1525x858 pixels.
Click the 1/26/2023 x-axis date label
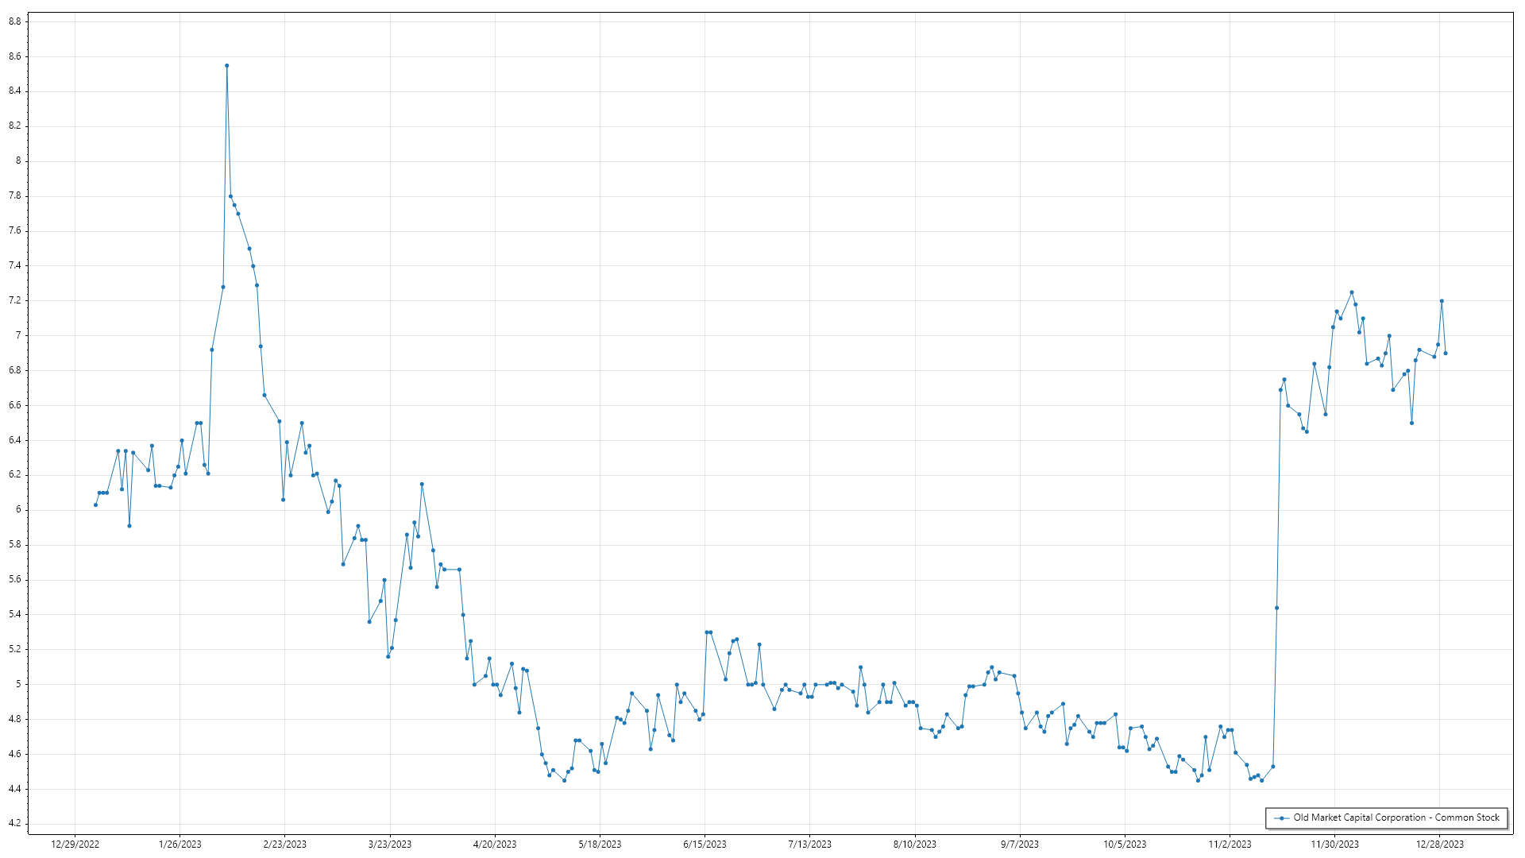pos(180,844)
